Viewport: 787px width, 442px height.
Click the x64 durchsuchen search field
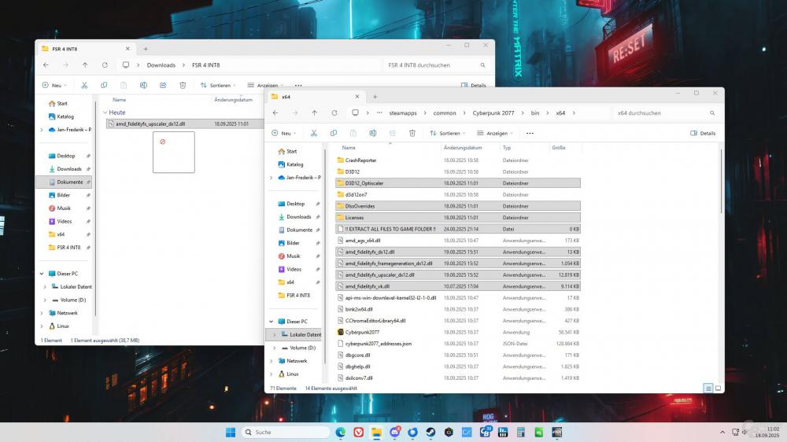(661, 112)
